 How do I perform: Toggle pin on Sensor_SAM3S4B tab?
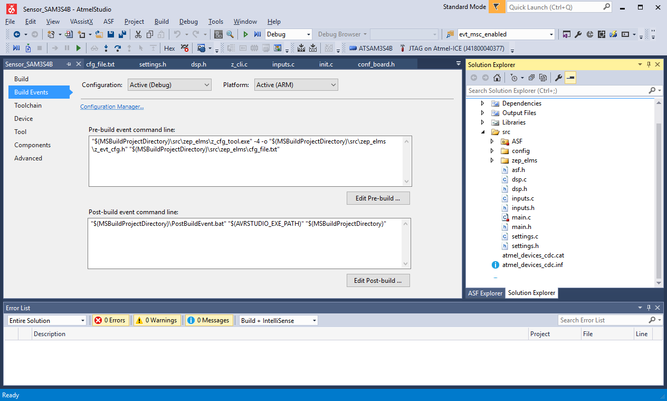point(69,64)
